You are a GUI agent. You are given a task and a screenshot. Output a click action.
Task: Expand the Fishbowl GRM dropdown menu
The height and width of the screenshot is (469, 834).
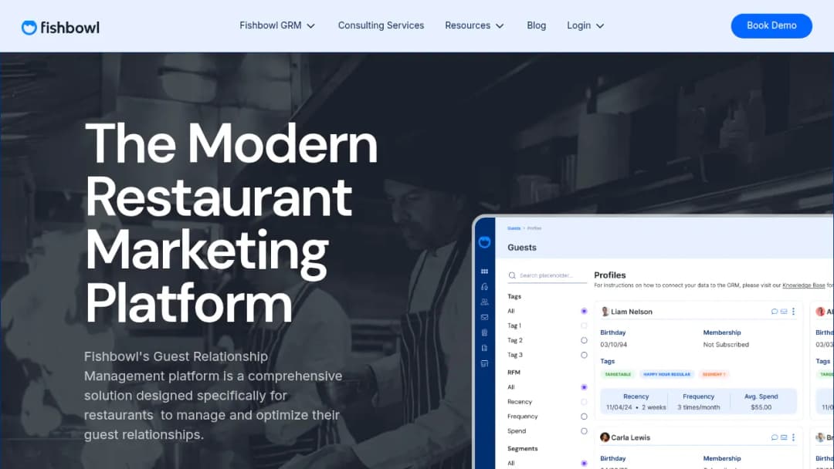click(277, 25)
